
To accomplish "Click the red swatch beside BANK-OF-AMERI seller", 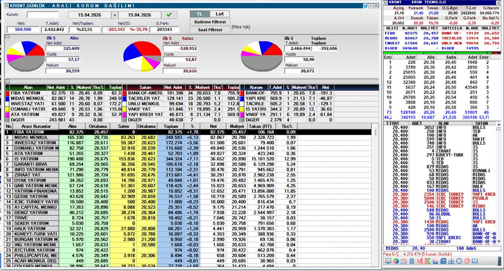I will (x=124, y=92).
